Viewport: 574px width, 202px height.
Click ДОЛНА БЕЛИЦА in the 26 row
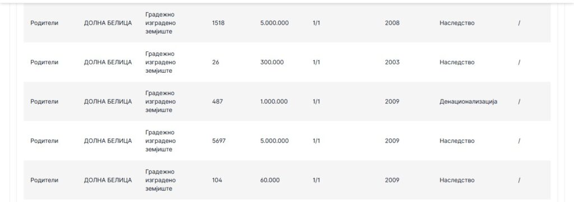pos(108,63)
